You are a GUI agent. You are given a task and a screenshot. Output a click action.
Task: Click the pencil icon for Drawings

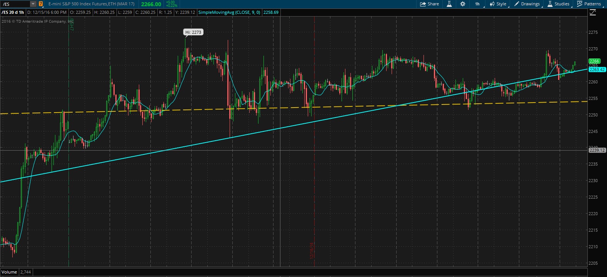(517, 4)
